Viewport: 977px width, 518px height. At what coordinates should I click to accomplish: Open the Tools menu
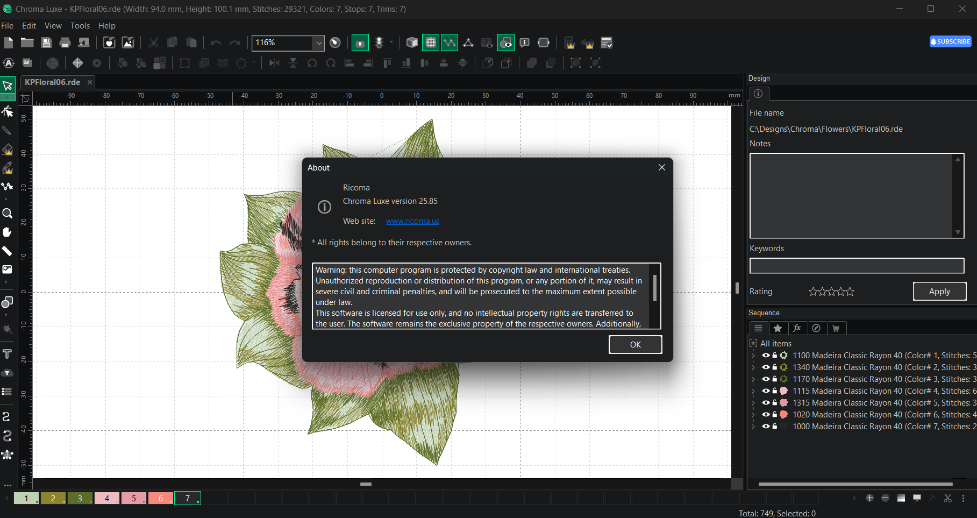(x=80, y=26)
